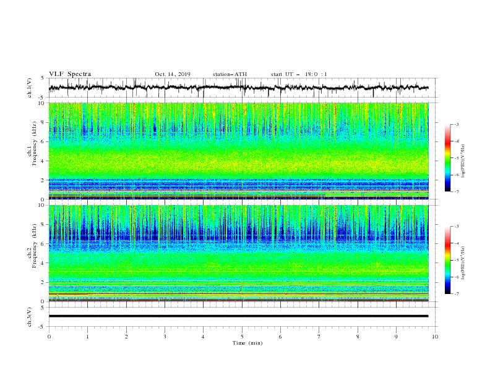Click the '1' tick on the Time axis
Screen dimensions: 490x378
pos(87,337)
